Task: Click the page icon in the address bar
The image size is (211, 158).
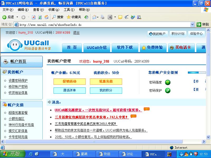Action: tap(17, 24)
